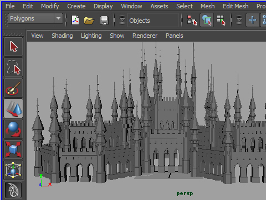The image size is (266, 200).
Task: Click the persp camera label
Action: coord(185,193)
